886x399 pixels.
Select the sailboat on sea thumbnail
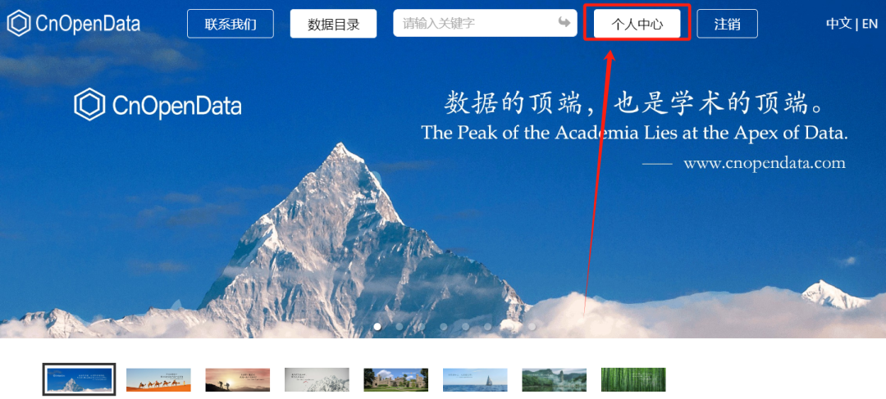point(475,380)
